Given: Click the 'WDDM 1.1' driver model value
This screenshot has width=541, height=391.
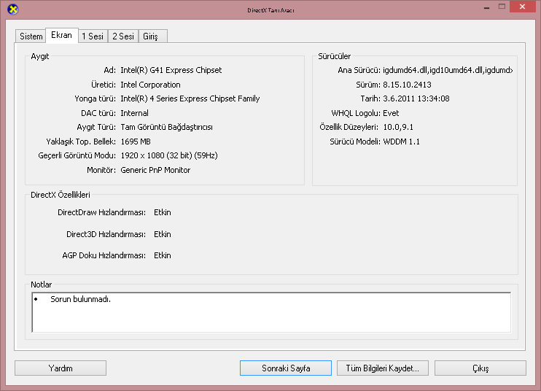Looking at the screenshot, I should (x=401, y=142).
